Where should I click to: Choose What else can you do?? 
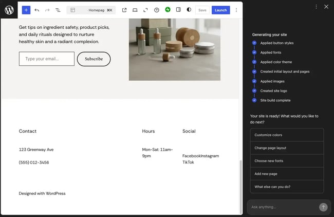point(287,187)
